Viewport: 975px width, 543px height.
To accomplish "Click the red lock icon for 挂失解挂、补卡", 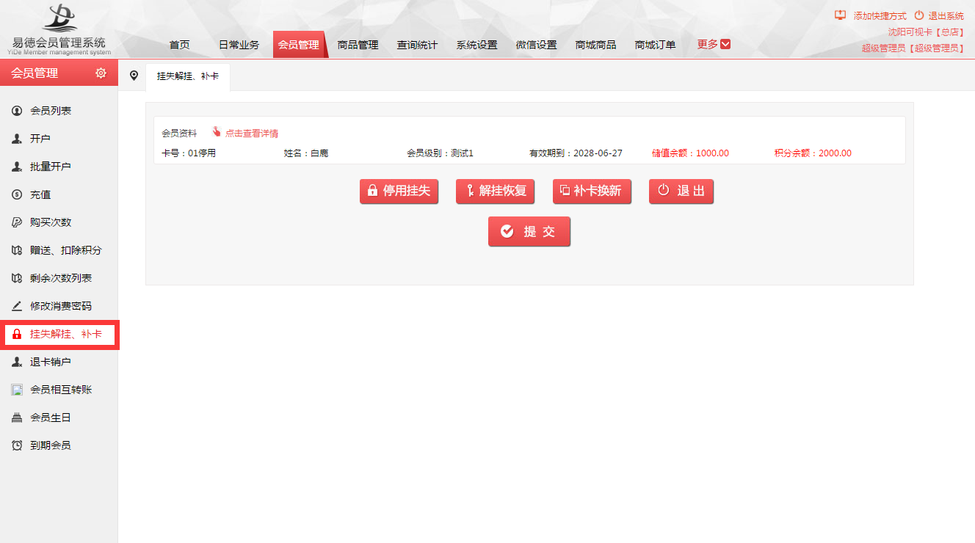I will pos(17,334).
